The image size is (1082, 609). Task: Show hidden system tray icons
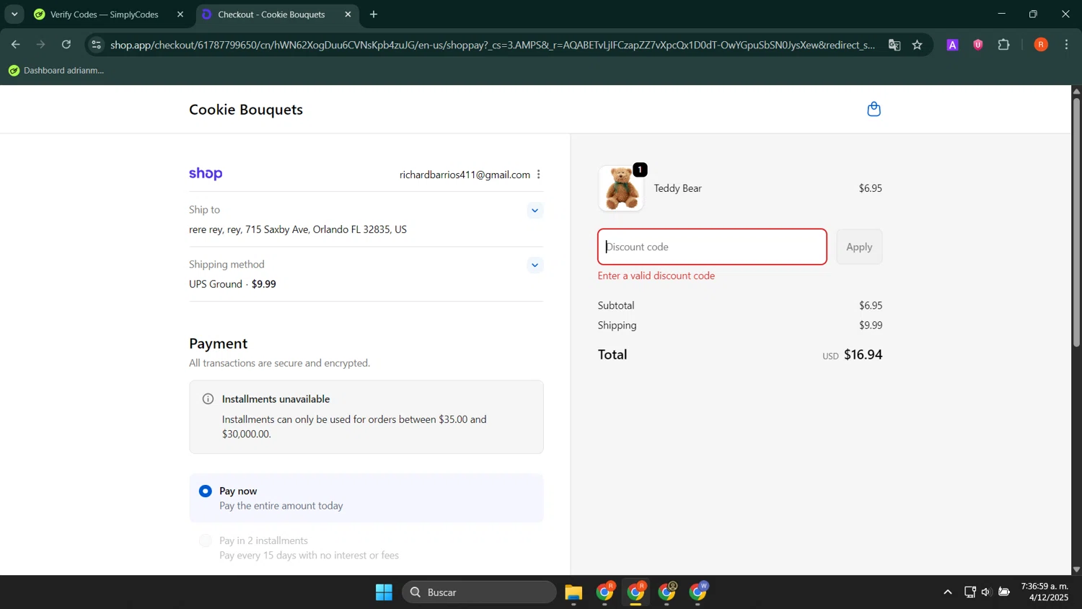[947, 592]
